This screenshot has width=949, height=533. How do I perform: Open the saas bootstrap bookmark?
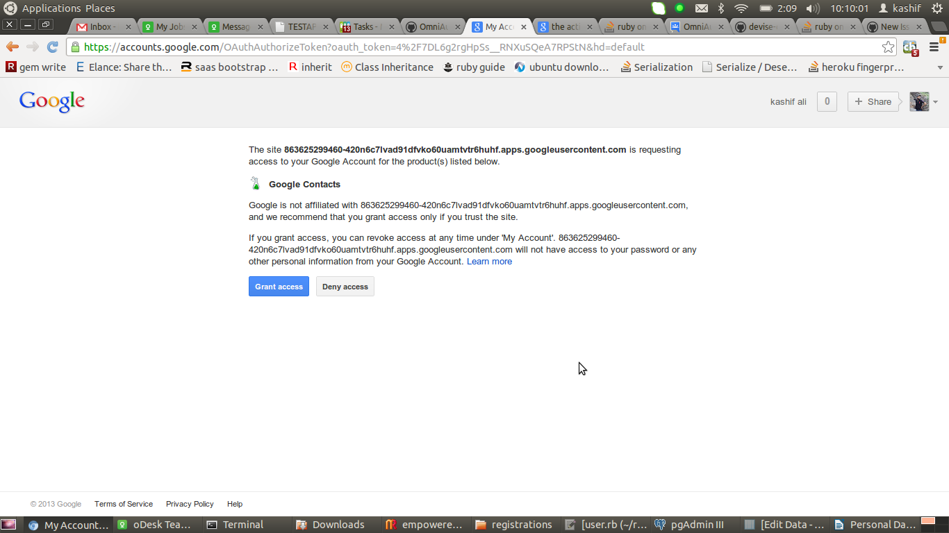pyautogui.click(x=229, y=67)
